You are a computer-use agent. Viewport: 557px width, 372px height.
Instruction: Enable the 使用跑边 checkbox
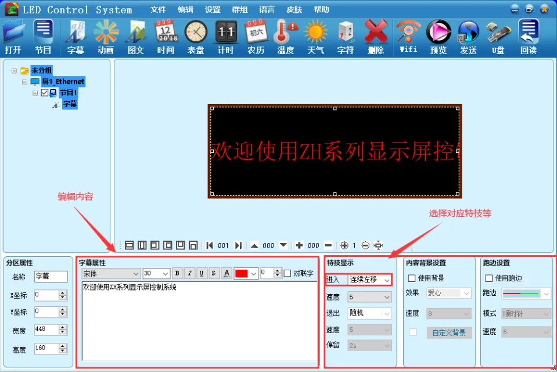point(489,278)
